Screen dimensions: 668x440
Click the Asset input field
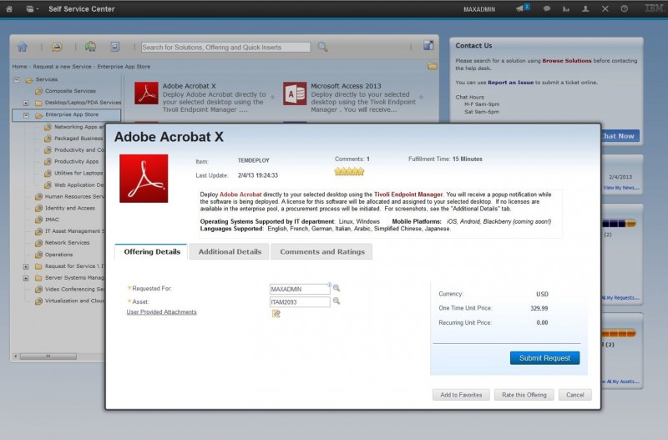click(299, 302)
